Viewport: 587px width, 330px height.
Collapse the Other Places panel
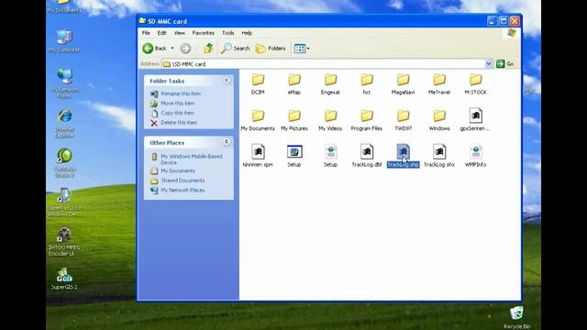pos(227,142)
